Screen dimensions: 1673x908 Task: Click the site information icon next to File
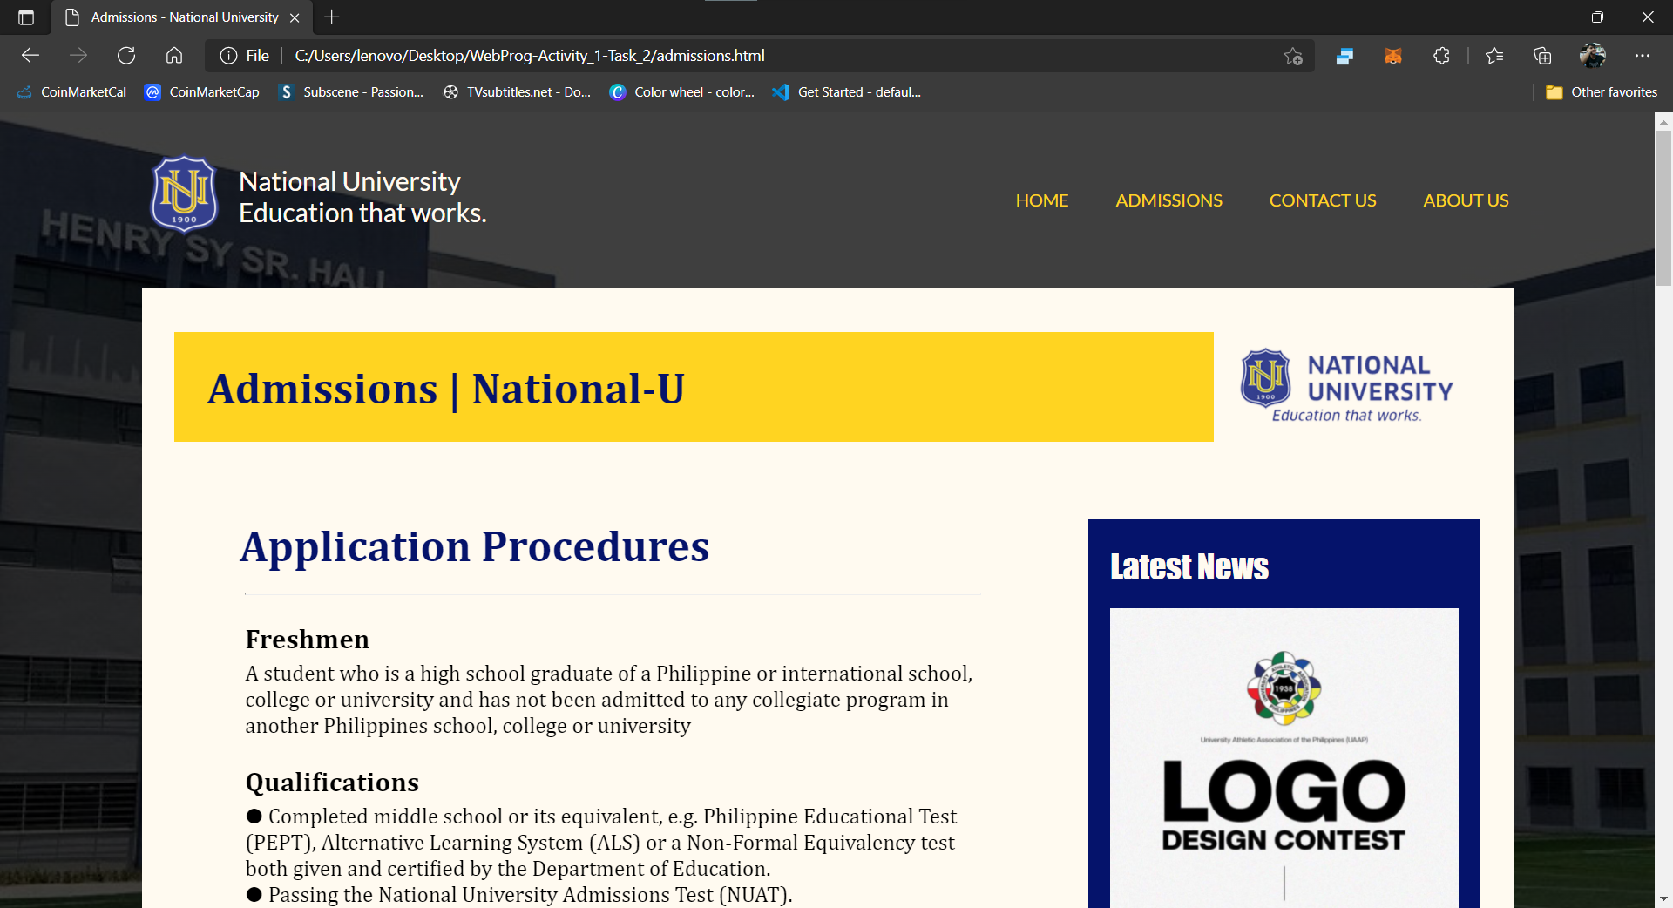[228, 55]
